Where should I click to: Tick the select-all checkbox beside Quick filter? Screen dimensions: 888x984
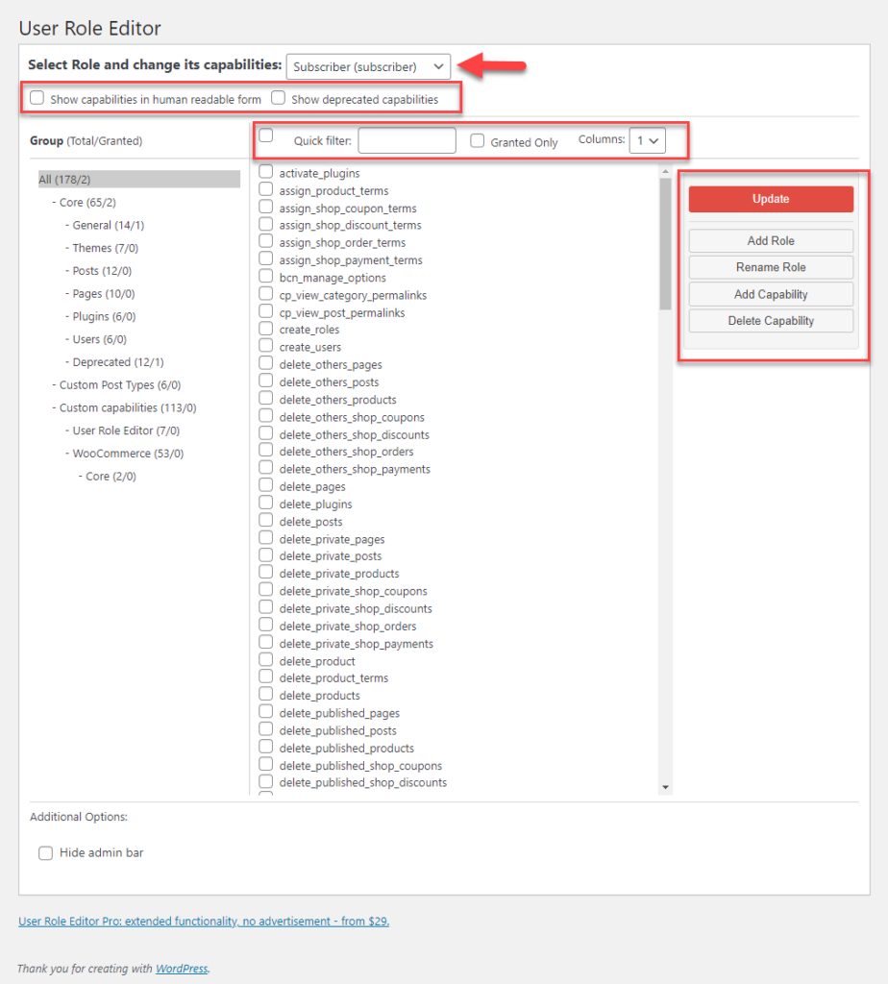[266, 135]
